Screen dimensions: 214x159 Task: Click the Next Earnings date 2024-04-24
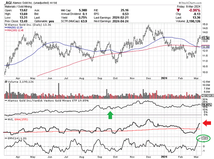coord(120,21)
